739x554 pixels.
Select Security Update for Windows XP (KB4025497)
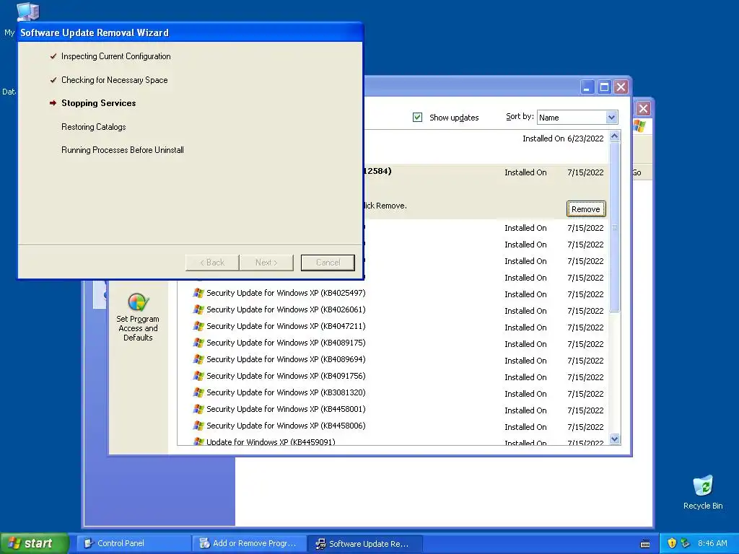click(286, 293)
